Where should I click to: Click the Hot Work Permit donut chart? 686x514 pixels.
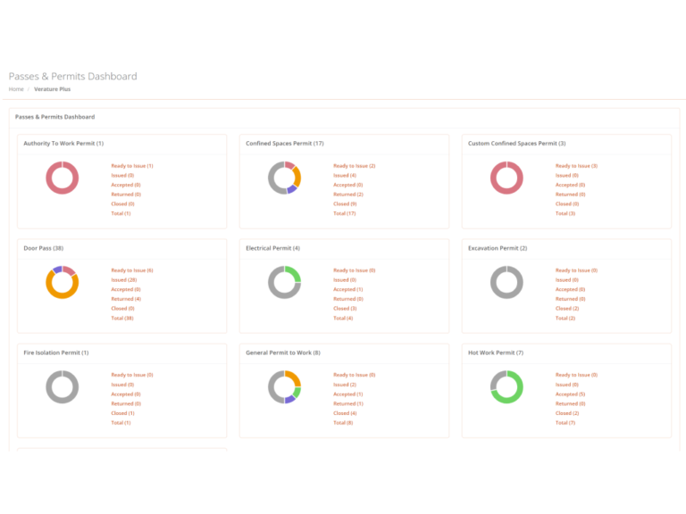click(506, 386)
